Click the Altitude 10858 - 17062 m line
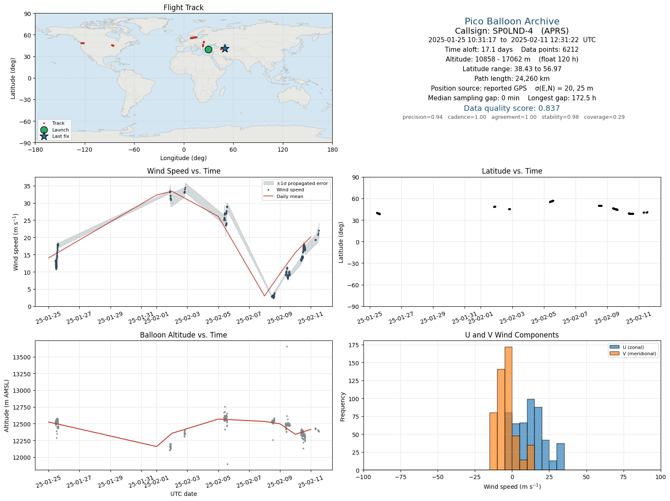Image resolution: width=670 pixels, height=501 pixels. pos(512,59)
